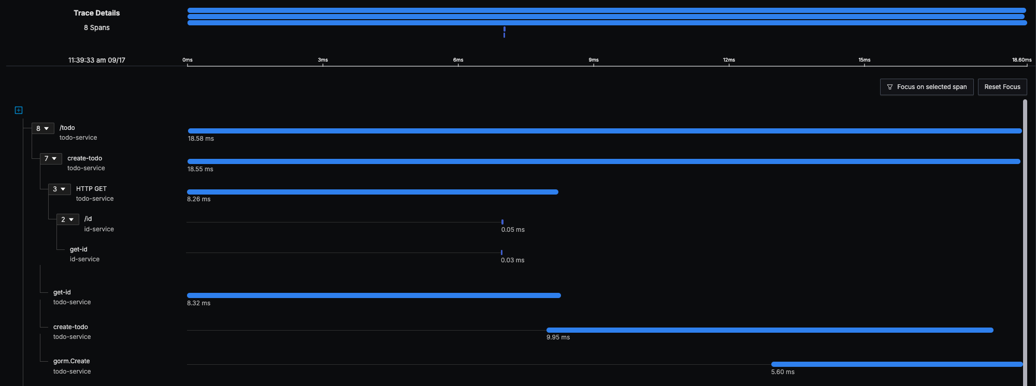
Task: Collapse the HTTP GET span with 3 children
Action: coord(59,189)
